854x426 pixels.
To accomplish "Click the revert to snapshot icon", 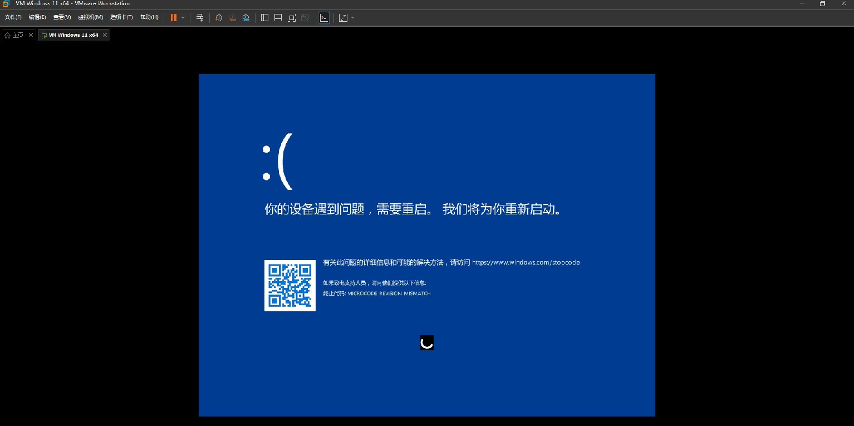I will click(232, 18).
